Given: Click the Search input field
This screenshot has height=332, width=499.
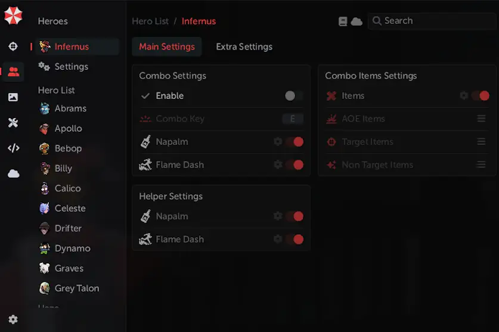Looking at the screenshot, I should click(x=432, y=21).
